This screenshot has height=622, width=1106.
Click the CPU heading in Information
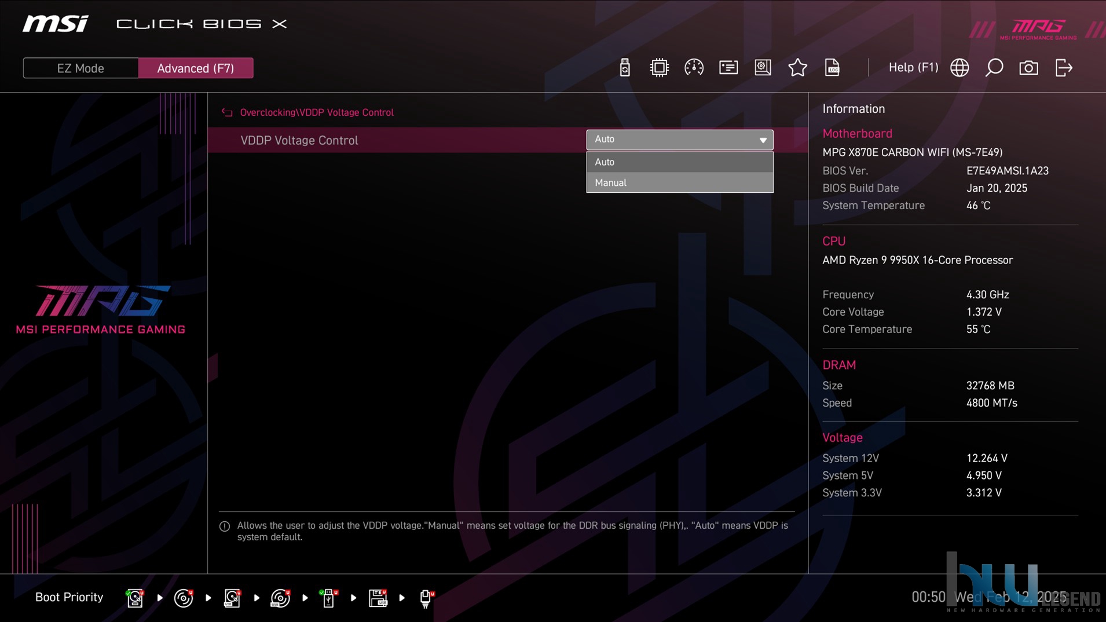pos(834,241)
